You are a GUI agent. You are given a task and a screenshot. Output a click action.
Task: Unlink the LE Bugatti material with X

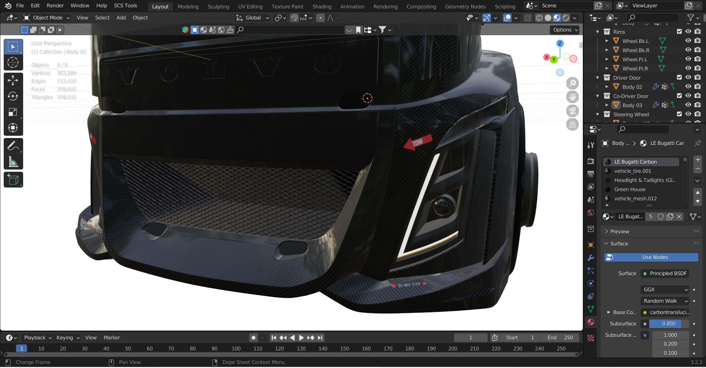(679, 216)
